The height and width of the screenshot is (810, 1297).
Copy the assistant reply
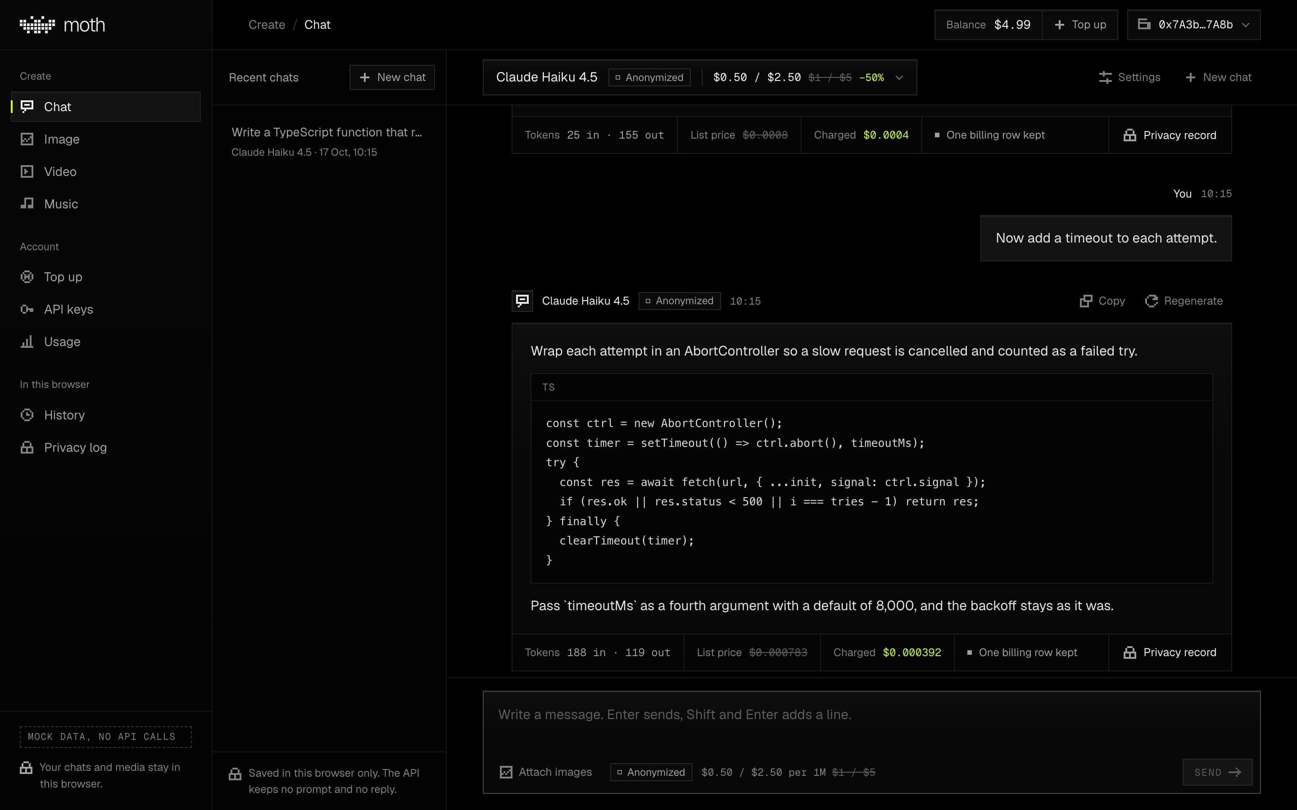[x=1102, y=301]
